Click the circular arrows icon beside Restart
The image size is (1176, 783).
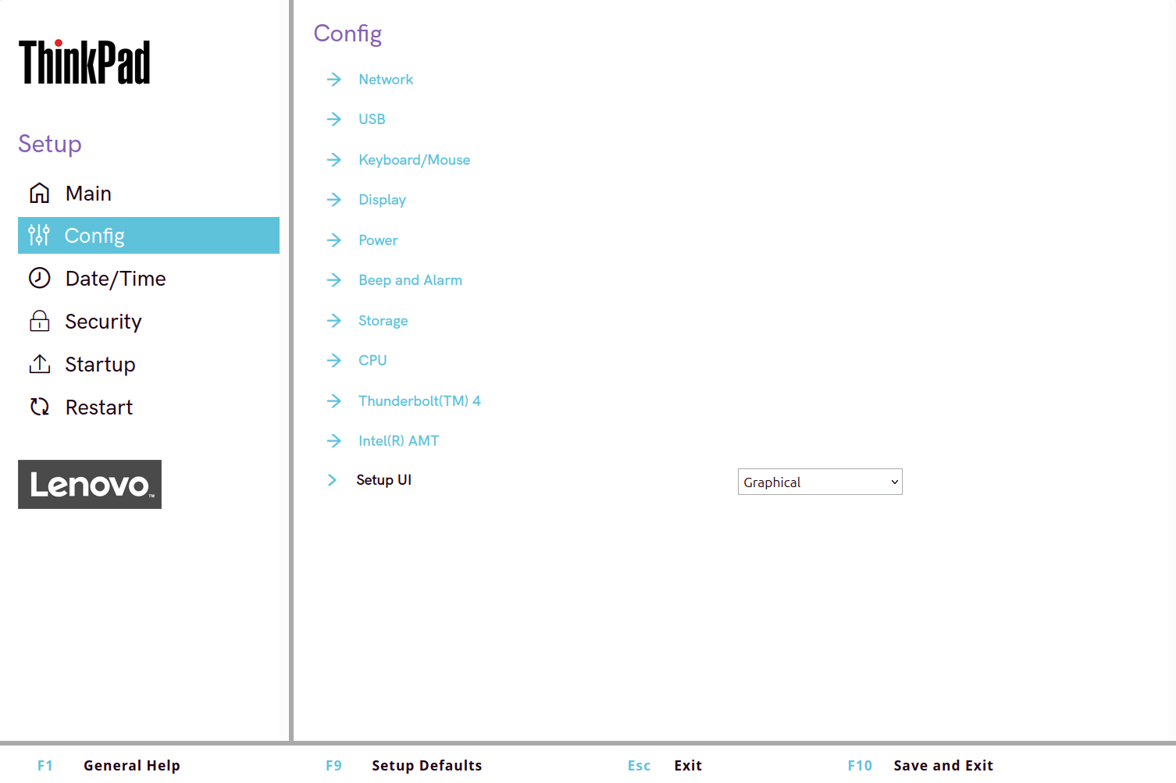coord(39,407)
